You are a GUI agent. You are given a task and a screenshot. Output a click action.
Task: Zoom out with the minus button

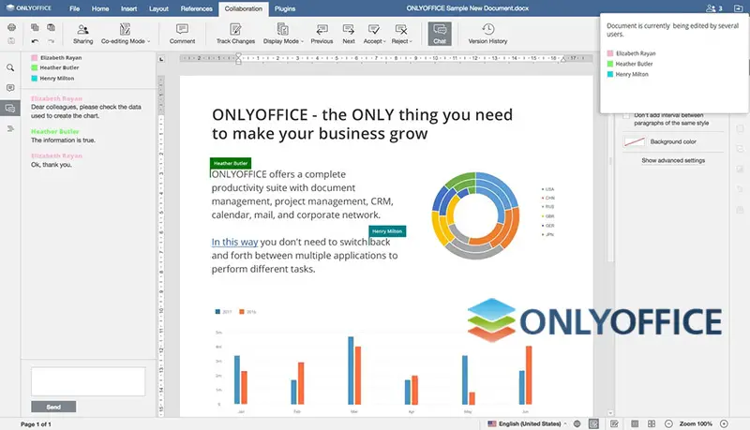point(668,423)
